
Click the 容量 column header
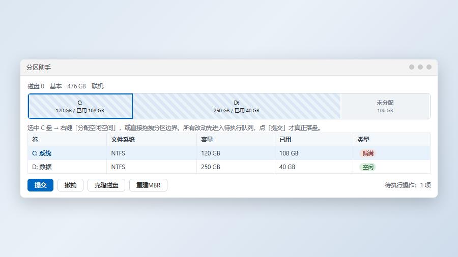[236, 140]
